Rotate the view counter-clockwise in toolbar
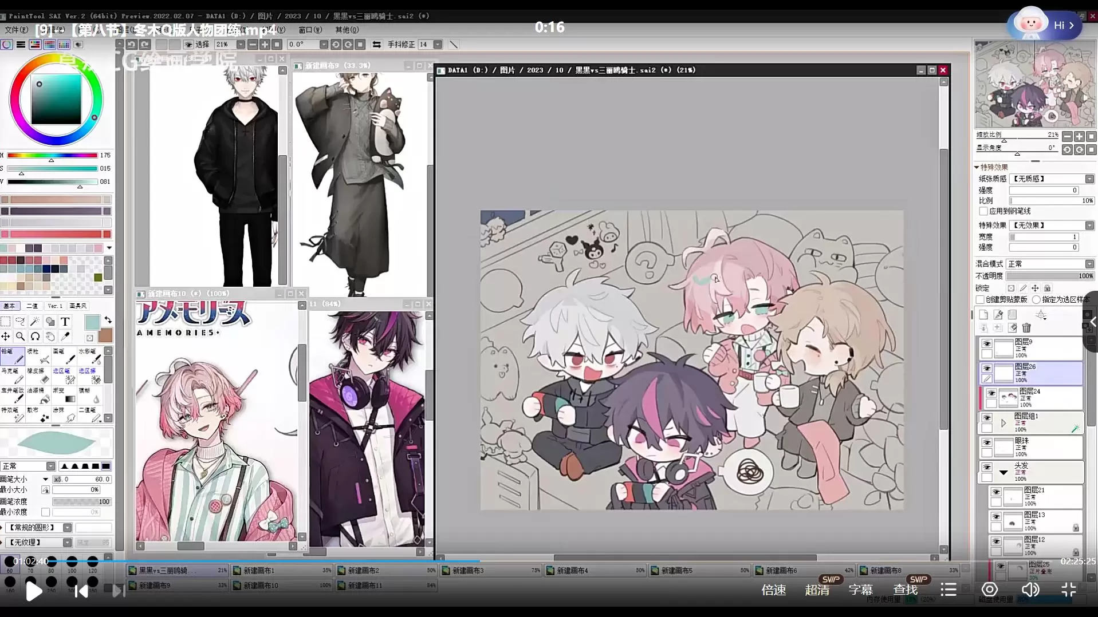 click(x=336, y=44)
